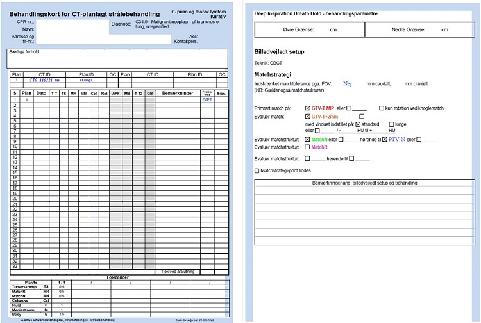Select MatchR MR tolerance value 0.5

62,292
